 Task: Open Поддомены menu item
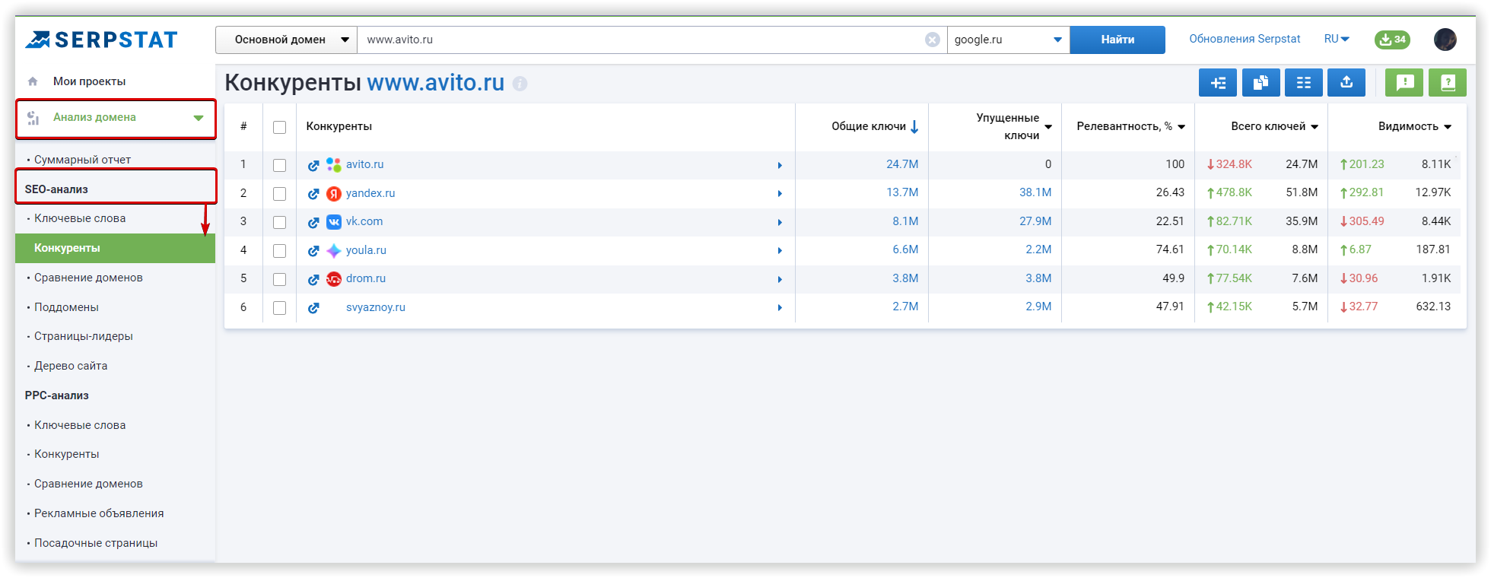tap(66, 307)
